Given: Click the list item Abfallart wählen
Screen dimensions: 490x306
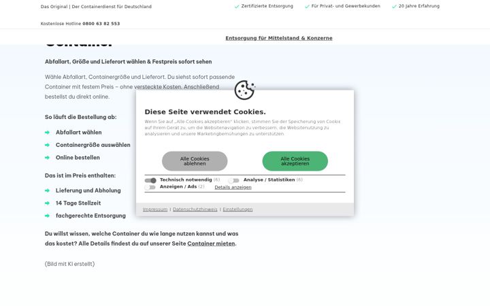Looking at the screenshot, I should point(78,133).
